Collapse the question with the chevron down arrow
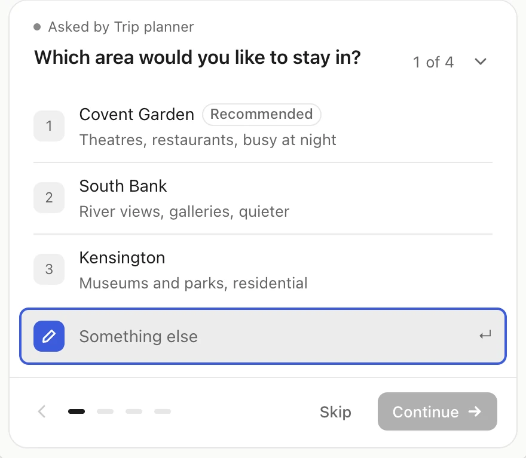526x458 pixels. click(x=481, y=62)
